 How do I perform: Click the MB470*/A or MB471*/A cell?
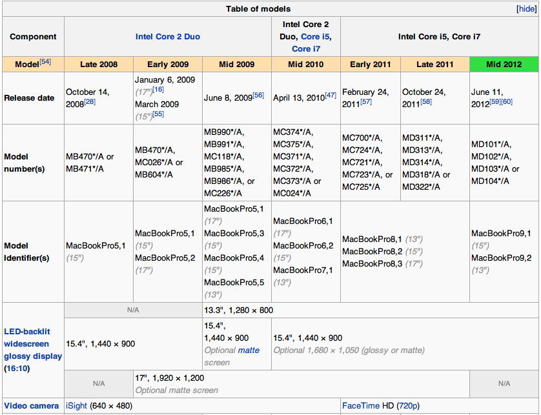[99, 163]
